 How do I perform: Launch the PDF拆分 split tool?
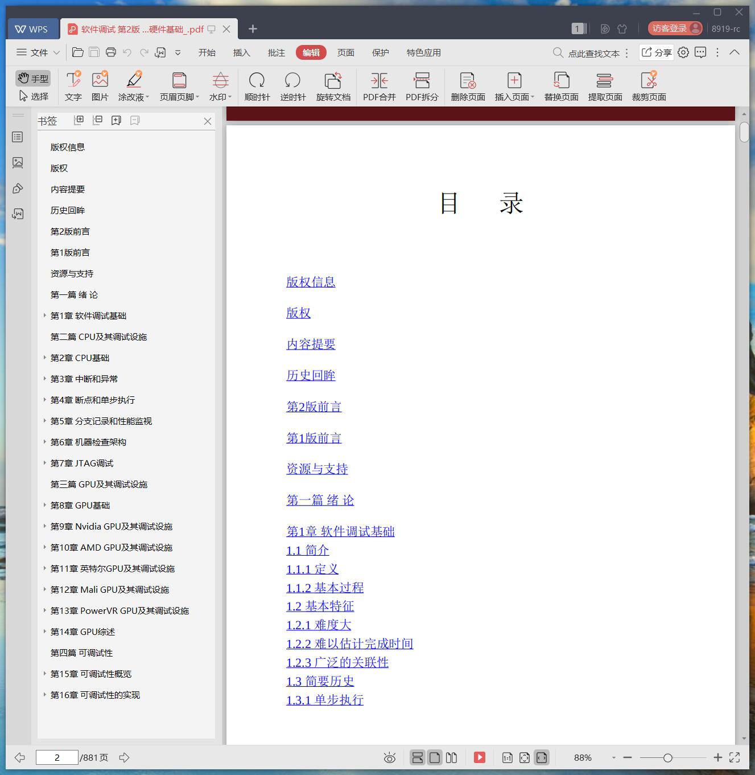tap(422, 86)
